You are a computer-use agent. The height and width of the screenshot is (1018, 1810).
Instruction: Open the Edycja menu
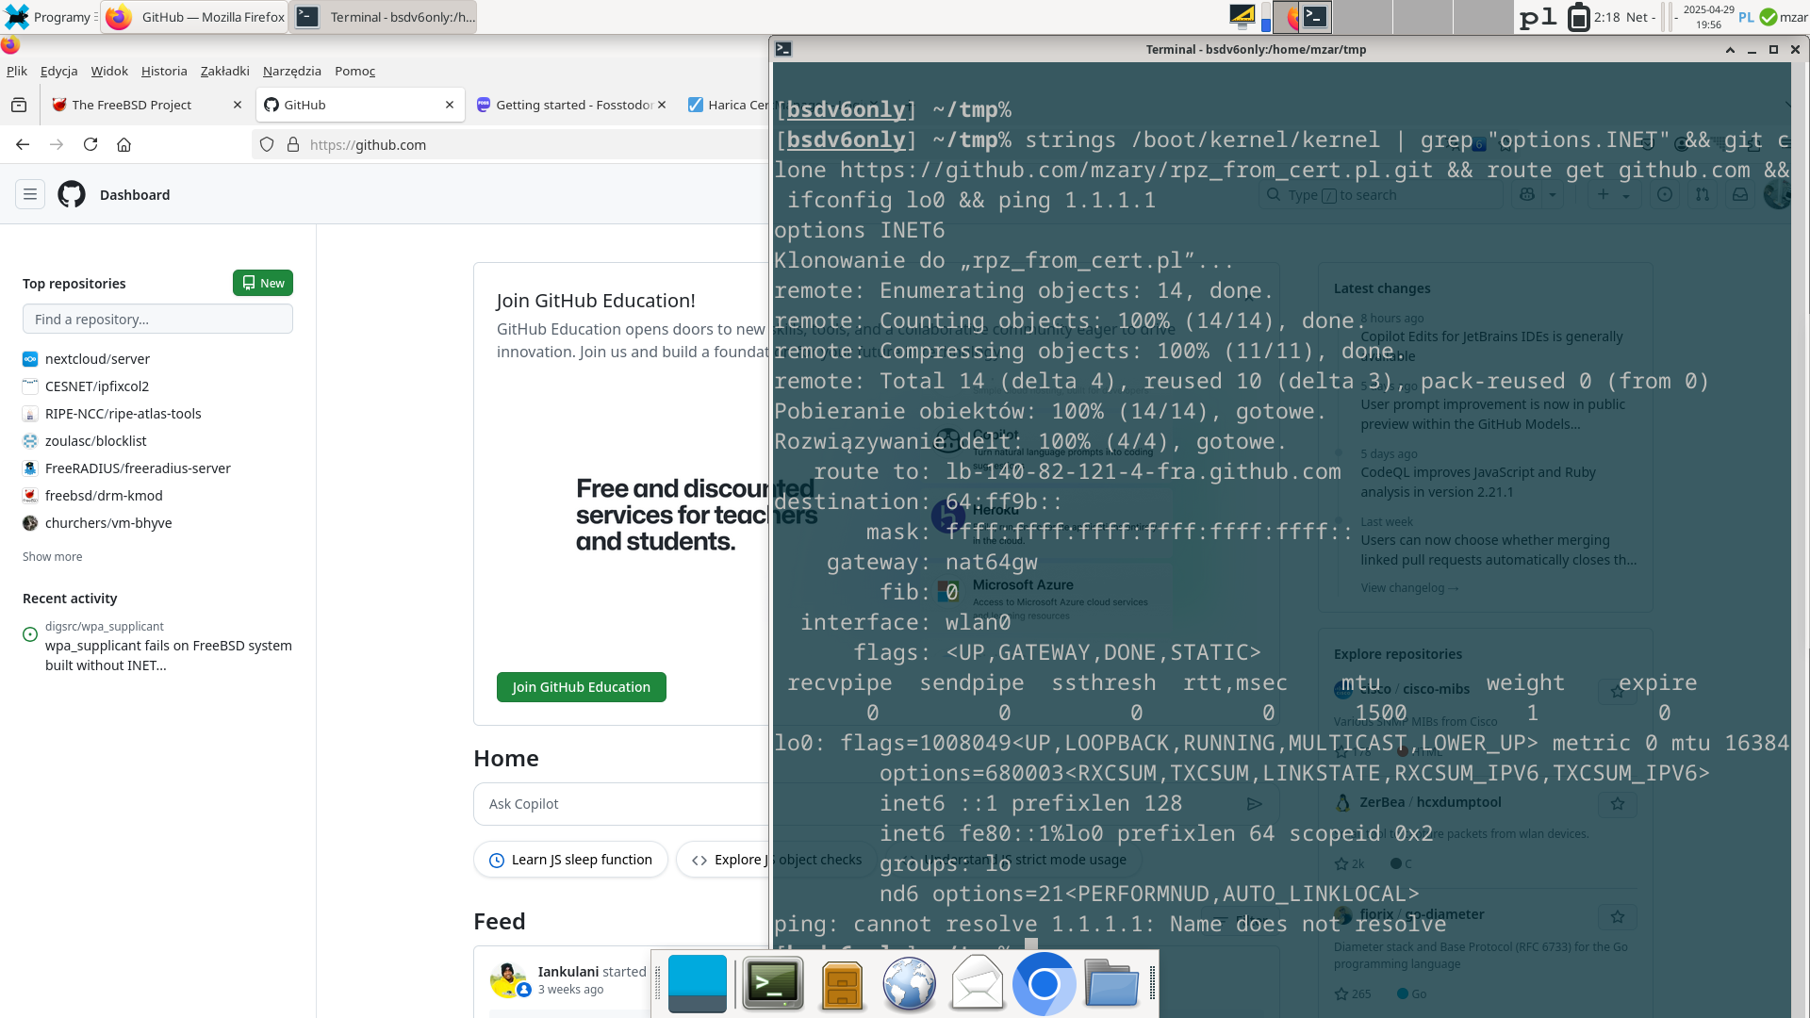tap(58, 71)
